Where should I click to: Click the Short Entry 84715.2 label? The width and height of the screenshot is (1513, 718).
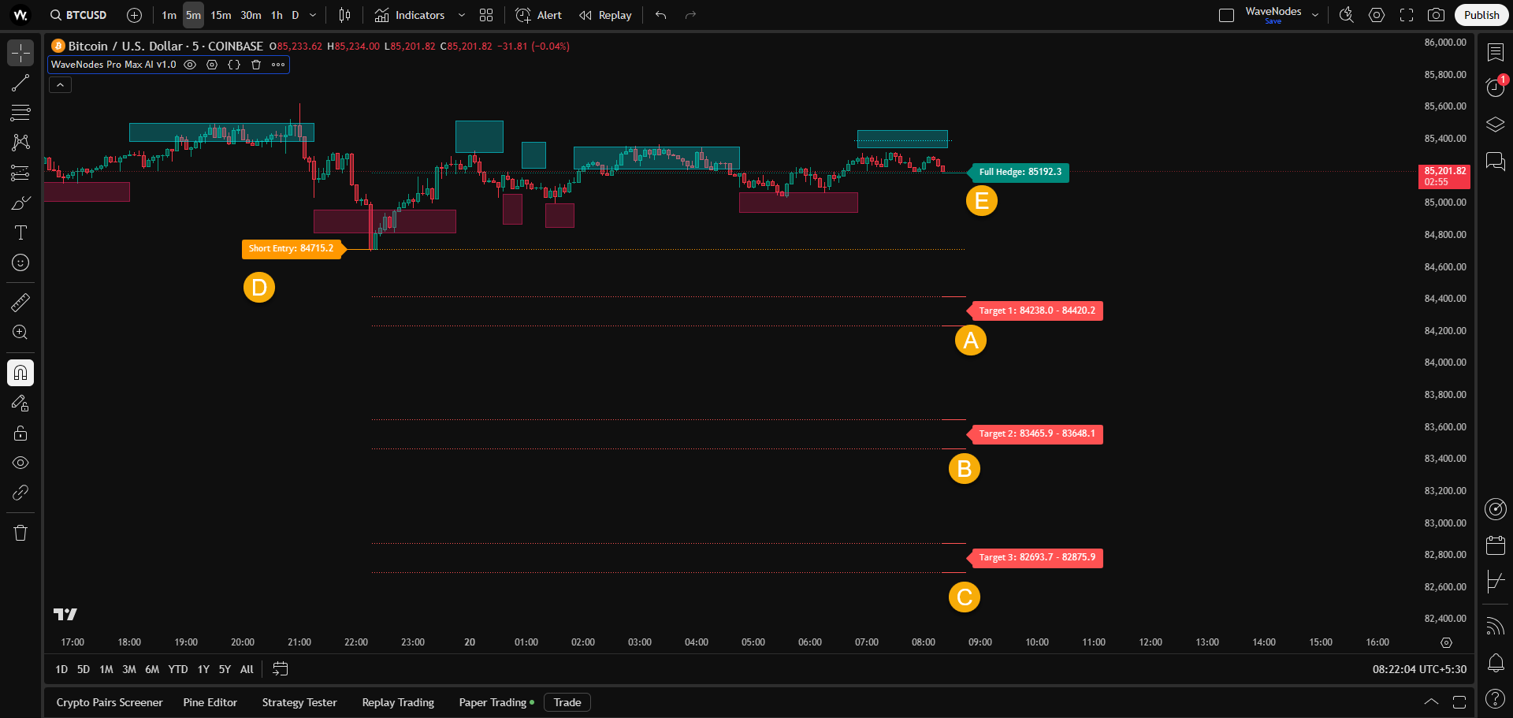[x=291, y=248]
